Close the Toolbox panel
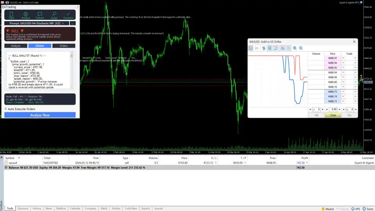 2,157
